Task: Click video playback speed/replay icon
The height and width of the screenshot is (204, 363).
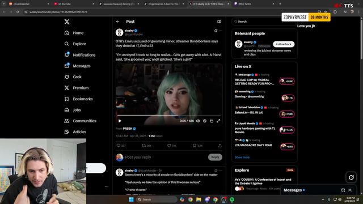Action: pos(212,121)
